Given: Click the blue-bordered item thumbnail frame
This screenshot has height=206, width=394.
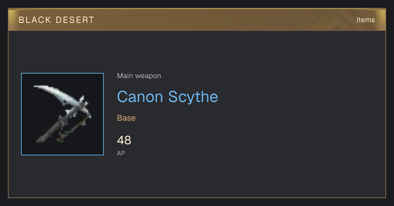Looking at the screenshot, I should coord(62,114).
